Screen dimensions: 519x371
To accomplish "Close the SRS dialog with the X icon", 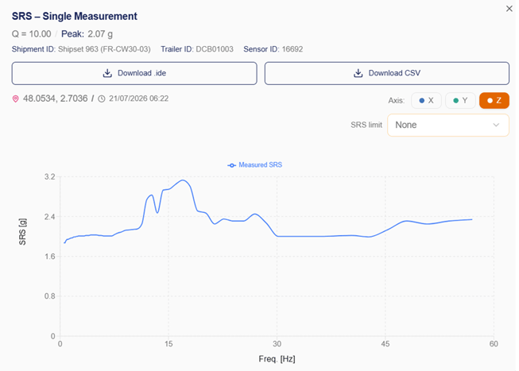I will pos(509,9).
